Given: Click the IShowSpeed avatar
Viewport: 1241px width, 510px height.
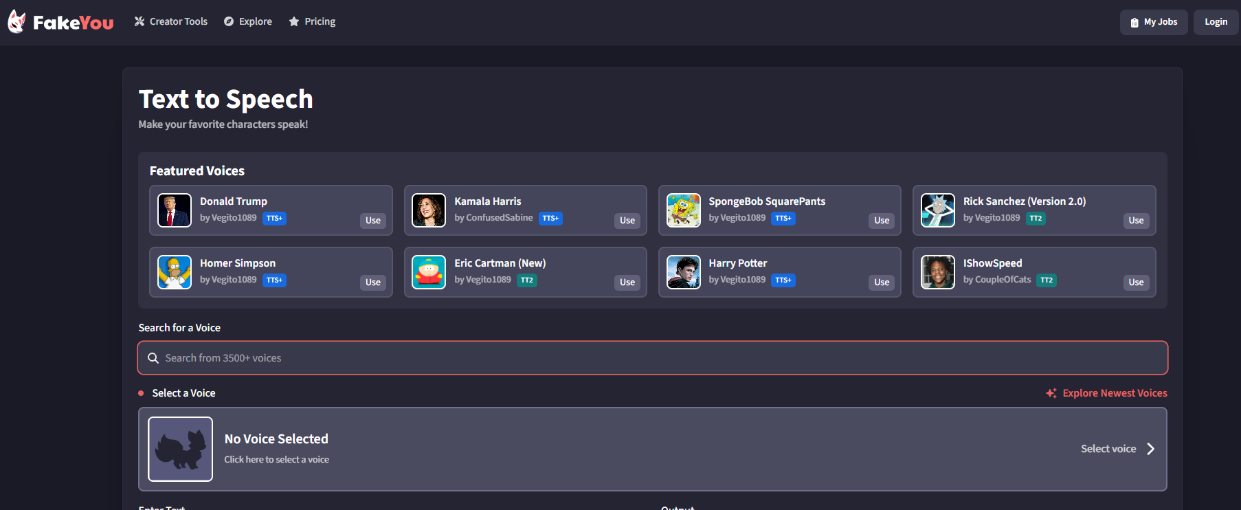Looking at the screenshot, I should click(938, 272).
